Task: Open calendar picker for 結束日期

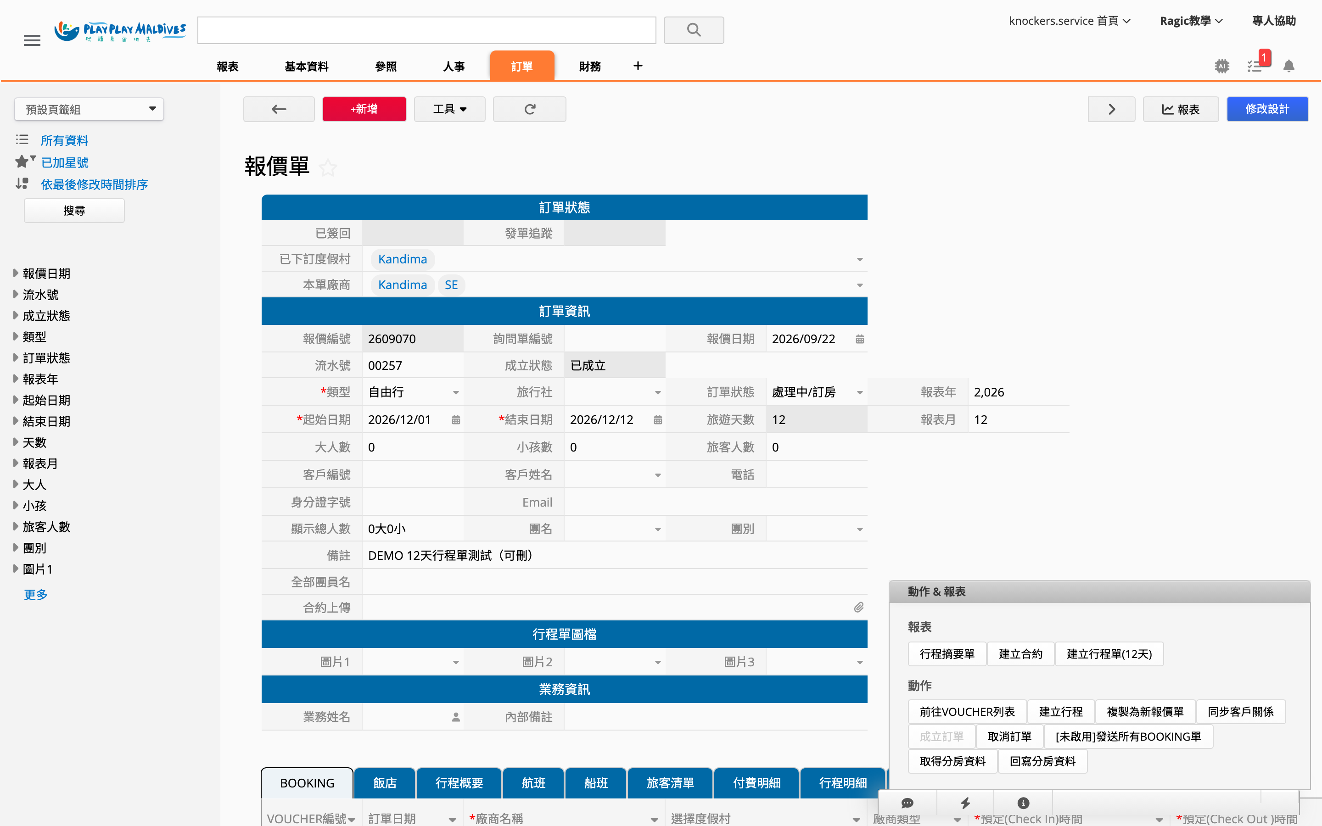Action: [x=658, y=419]
